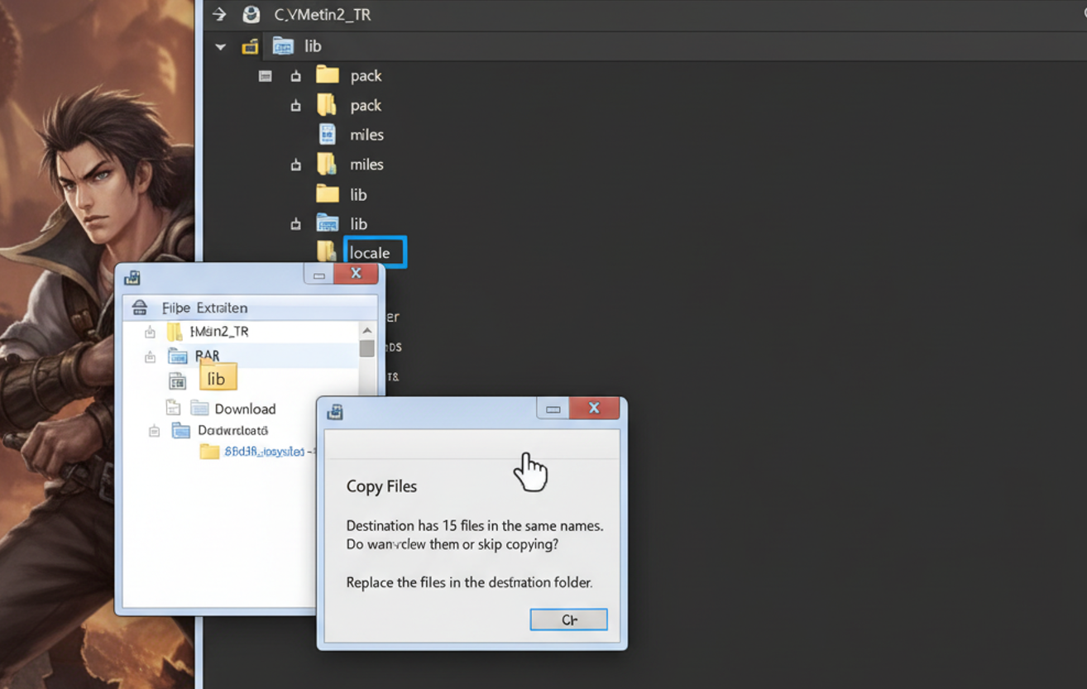This screenshot has width=1087, height=689.
Task: Select the highlighted locale item
Action: pyautogui.click(x=375, y=252)
